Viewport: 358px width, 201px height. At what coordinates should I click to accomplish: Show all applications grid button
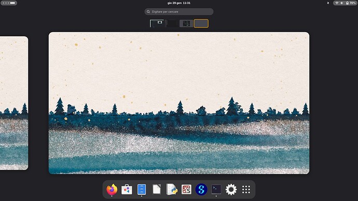point(246,190)
